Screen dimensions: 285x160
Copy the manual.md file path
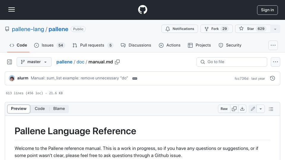(x=118, y=62)
